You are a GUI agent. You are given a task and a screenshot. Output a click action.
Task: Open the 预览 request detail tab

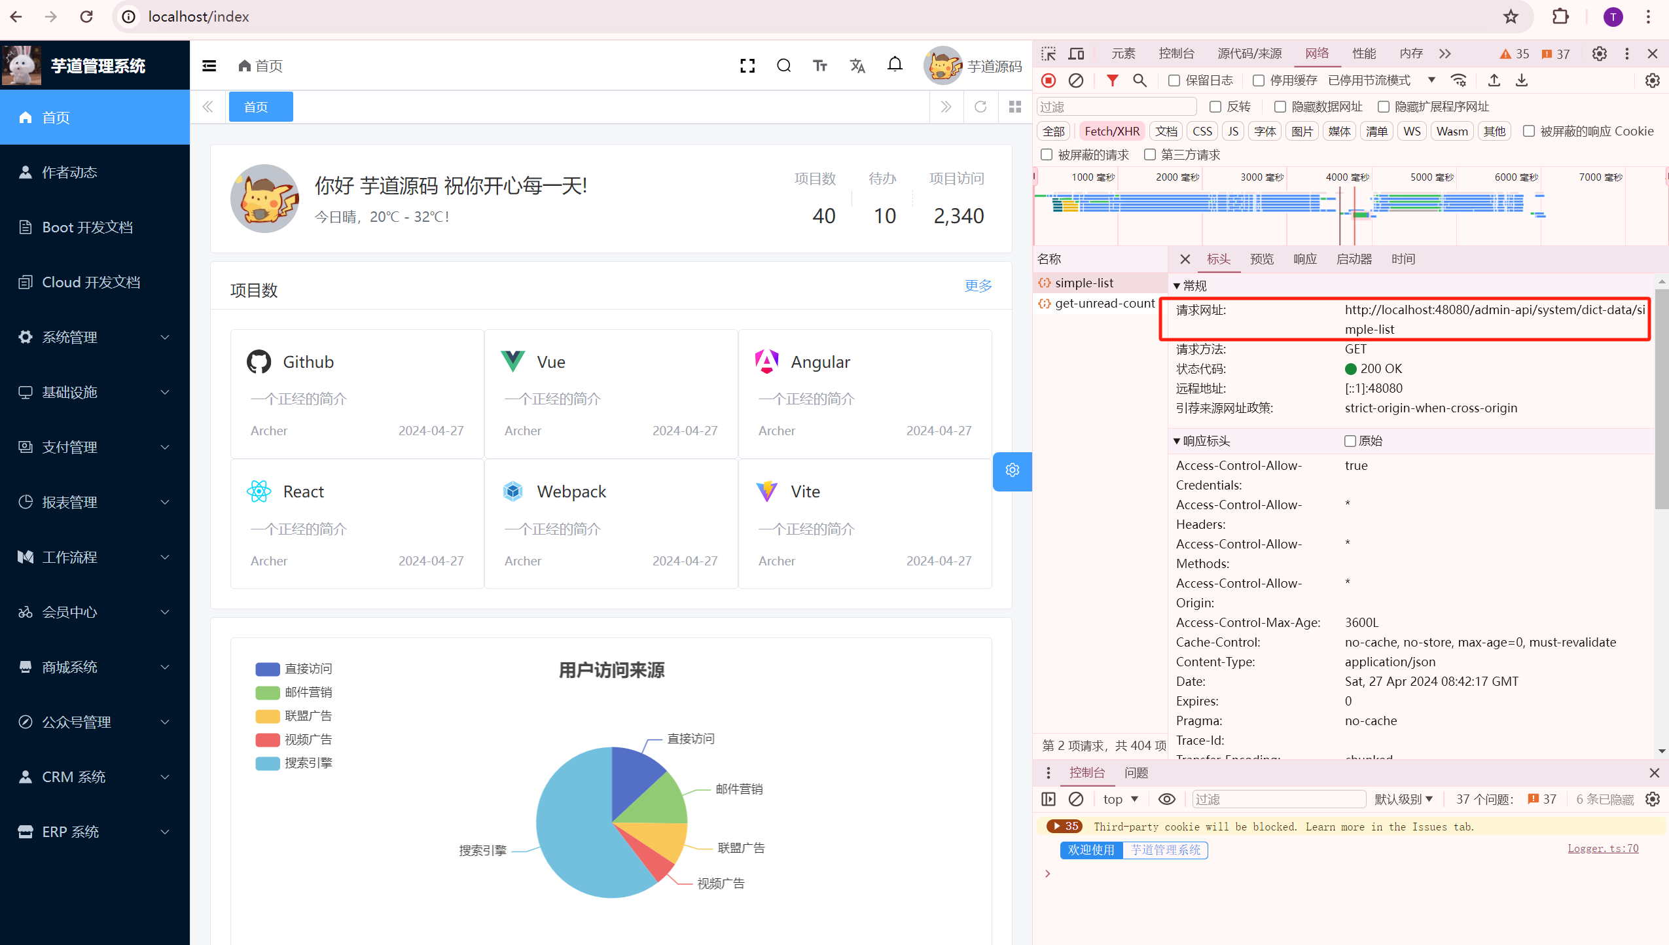click(1262, 259)
